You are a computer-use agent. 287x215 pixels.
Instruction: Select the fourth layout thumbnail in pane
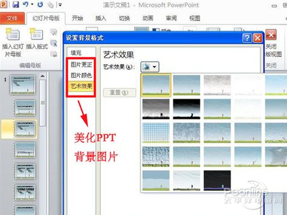click(x=25, y=150)
